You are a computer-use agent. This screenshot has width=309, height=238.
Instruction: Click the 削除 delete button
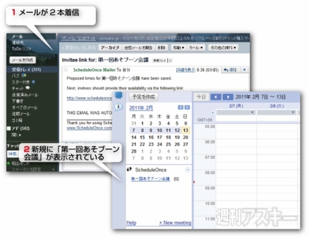162,48
